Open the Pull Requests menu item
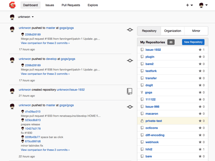215x161 pixels. [71, 5]
